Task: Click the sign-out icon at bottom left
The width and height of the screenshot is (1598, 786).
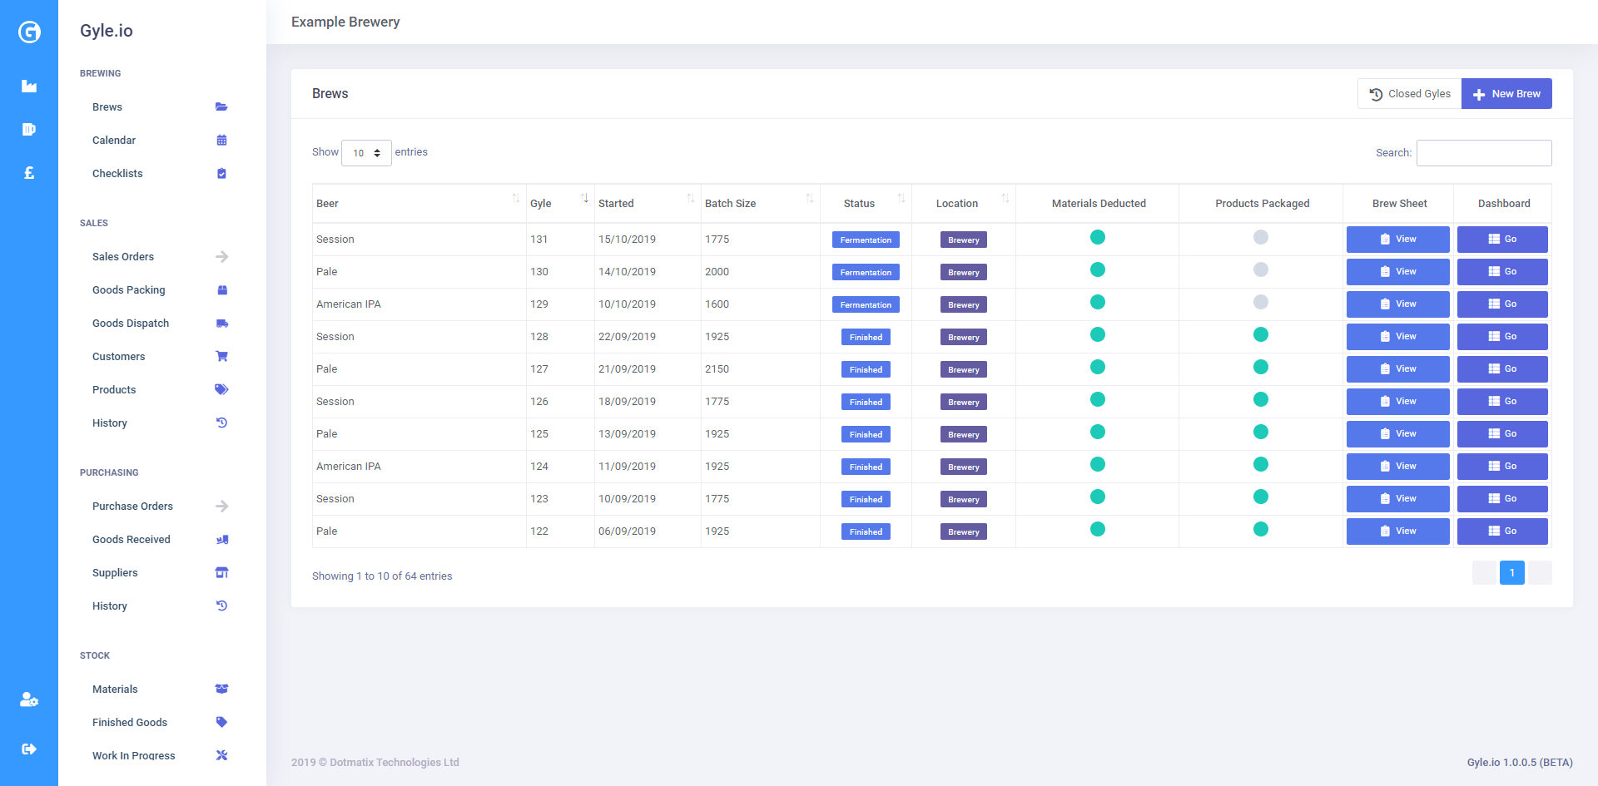Action: coord(29,749)
